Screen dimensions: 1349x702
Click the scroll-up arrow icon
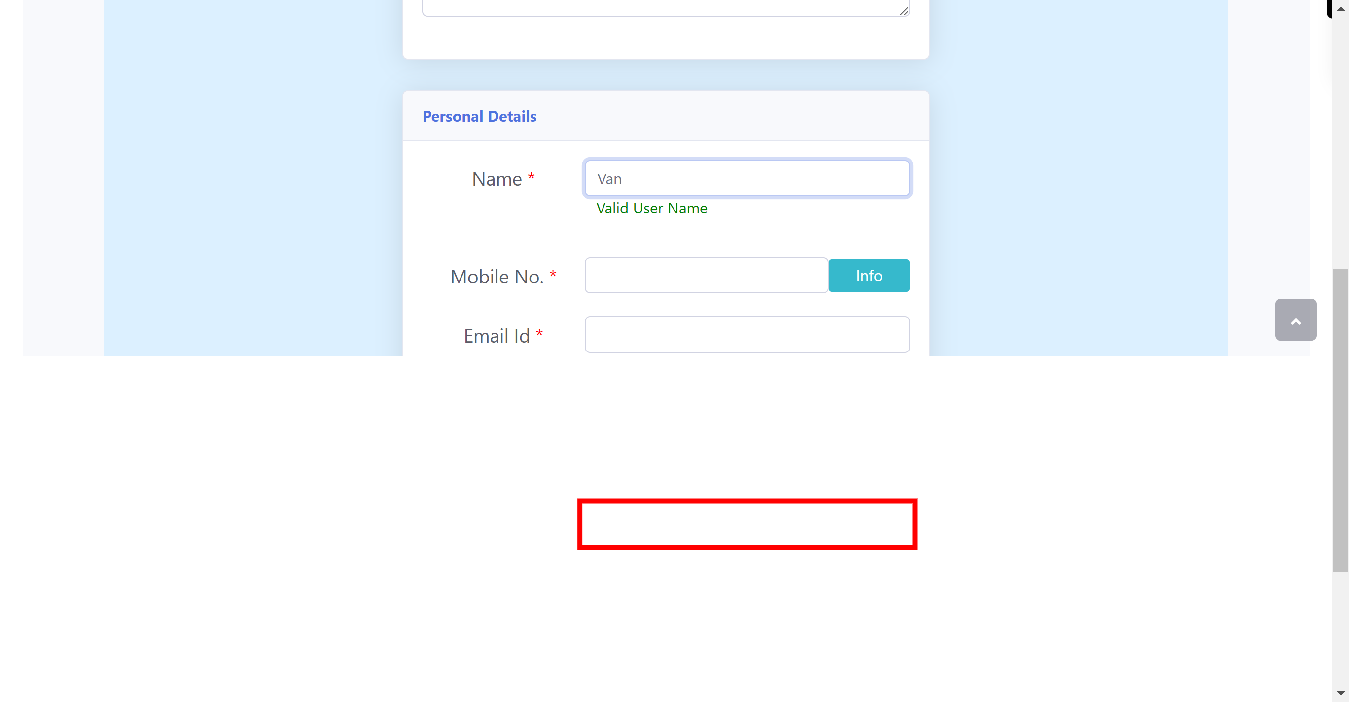[1295, 319]
